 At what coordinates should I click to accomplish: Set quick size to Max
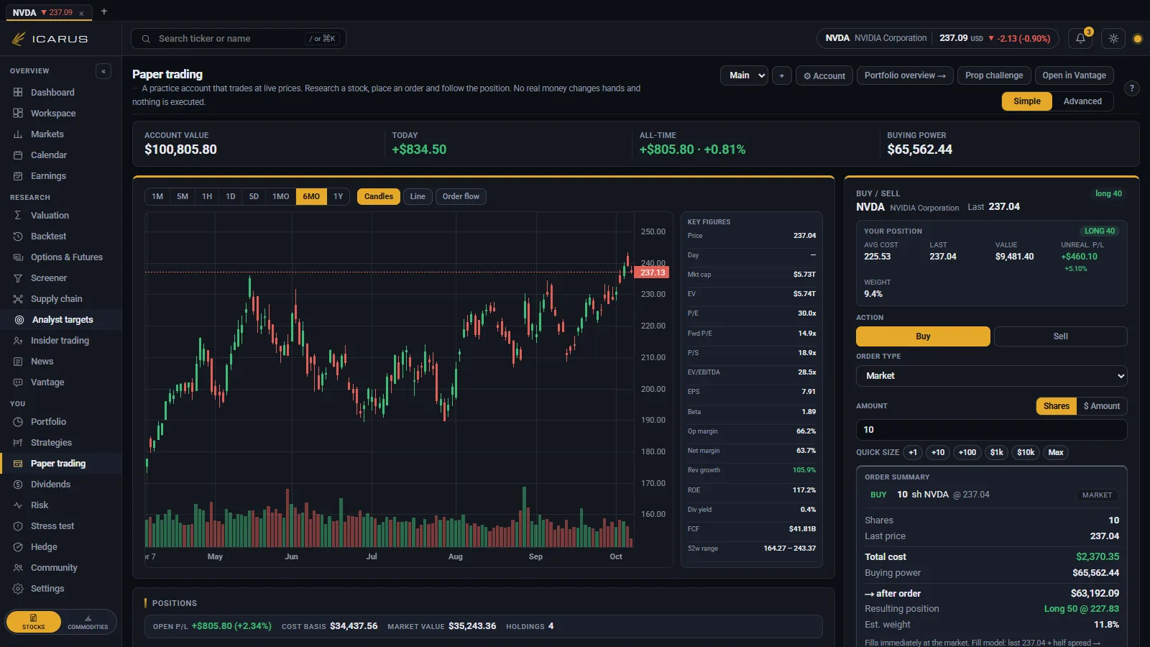click(x=1056, y=452)
